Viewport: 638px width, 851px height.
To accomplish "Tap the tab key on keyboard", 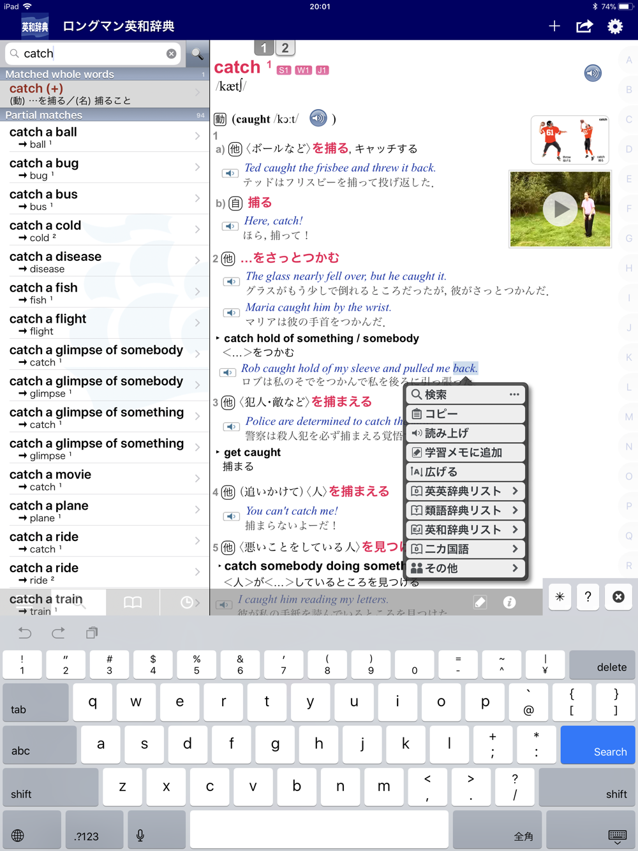I will [x=36, y=702].
